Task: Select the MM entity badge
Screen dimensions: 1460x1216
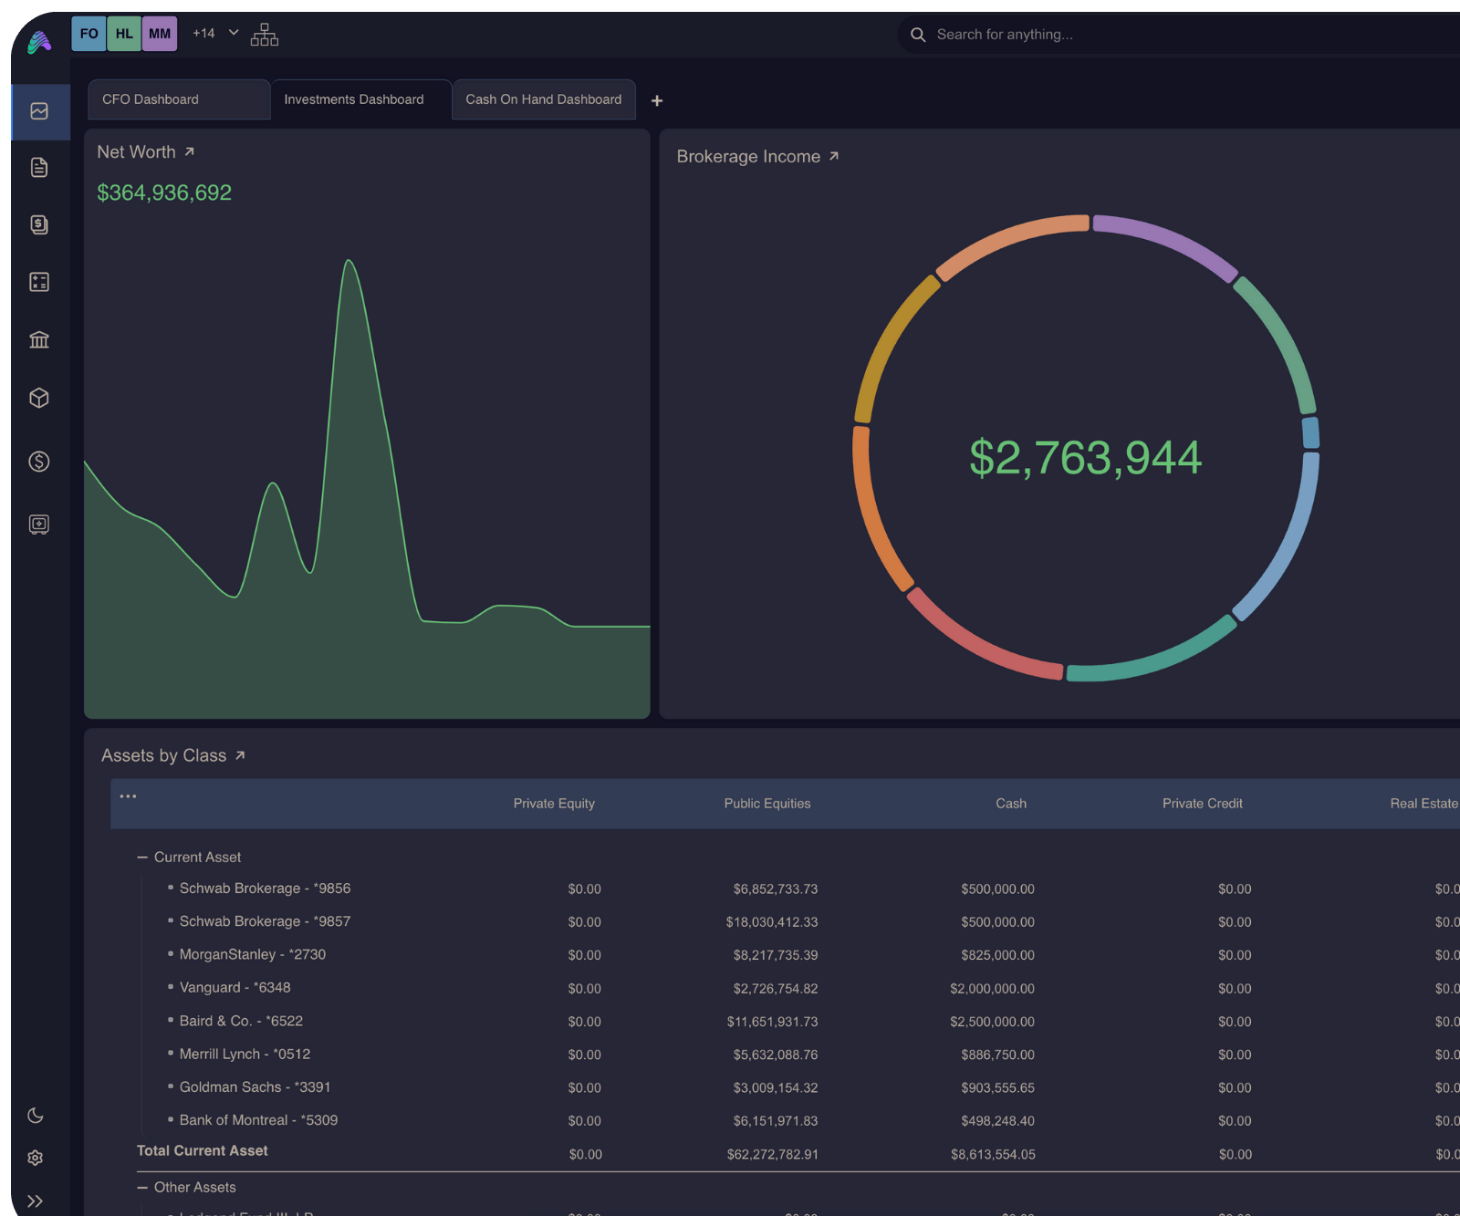Action: click(x=160, y=34)
